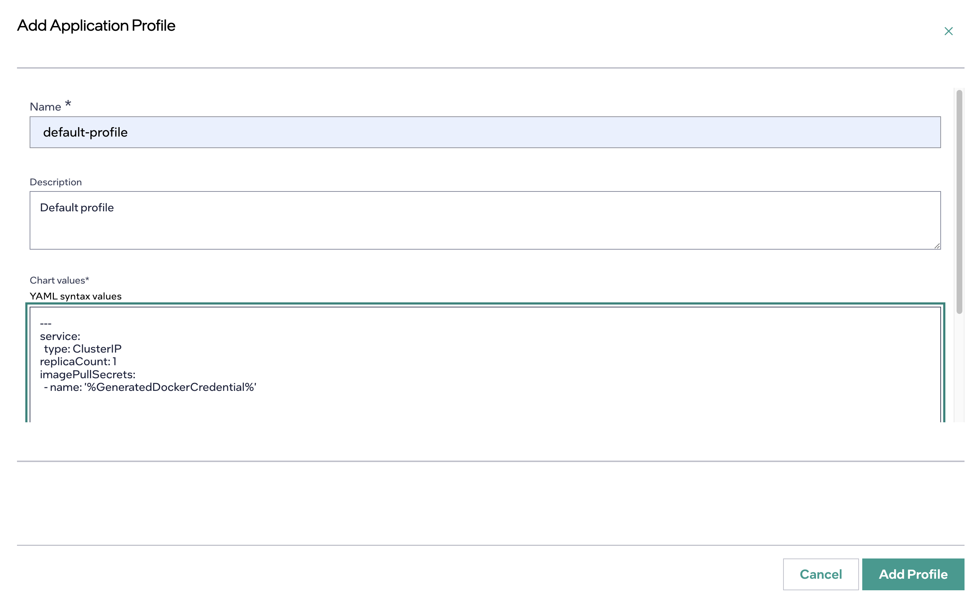Viewport: 975px width, 604px height.
Task: Click the dialog's vertical scrollbar thumb
Action: (959, 201)
